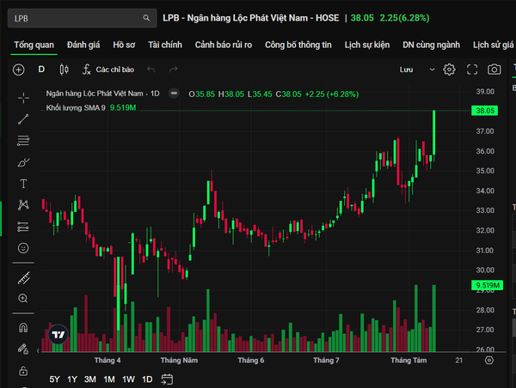Click the 9.519M volume label on axis
The height and width of the screenshot is (388, 516).
click(x=487, y=285)
